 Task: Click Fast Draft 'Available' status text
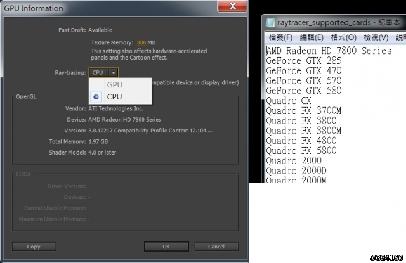click(x=100, y=30)
